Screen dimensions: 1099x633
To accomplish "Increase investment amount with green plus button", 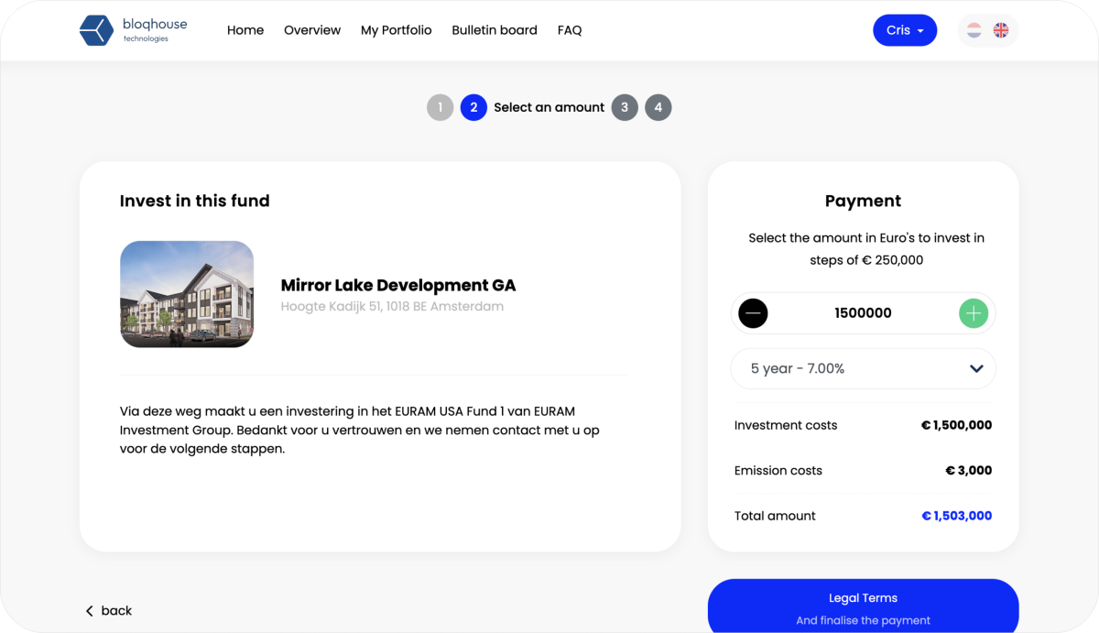I will pos(974,313).
